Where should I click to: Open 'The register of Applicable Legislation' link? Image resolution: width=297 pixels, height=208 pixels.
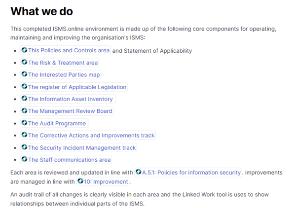[x=74, y=87]
